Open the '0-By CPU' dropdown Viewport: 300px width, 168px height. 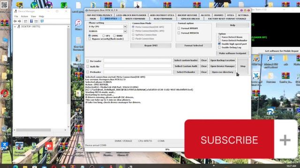(125, 27)
